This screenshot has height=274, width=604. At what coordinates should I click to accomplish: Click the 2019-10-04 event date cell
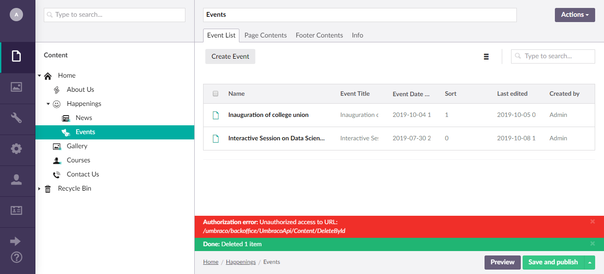click(x=412, y=115)
